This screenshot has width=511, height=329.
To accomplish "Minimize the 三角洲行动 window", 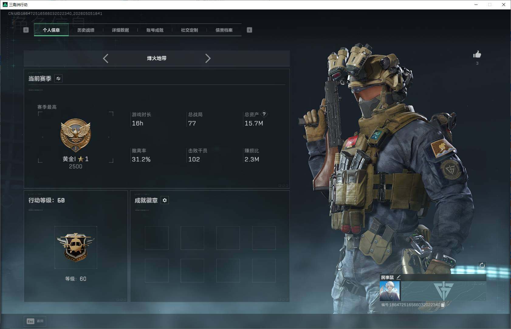I will tap(476, 5).
